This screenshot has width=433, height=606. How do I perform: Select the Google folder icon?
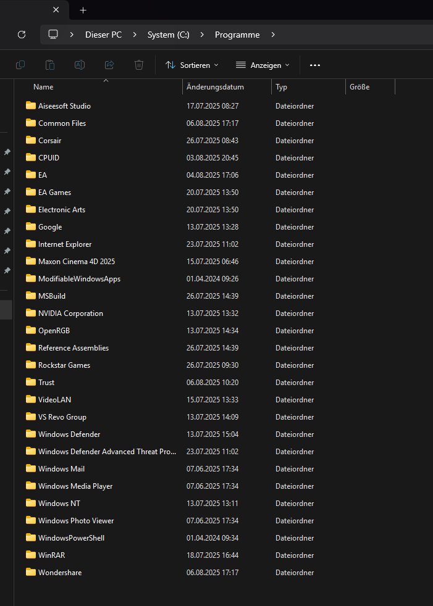(x=31, y=226)
